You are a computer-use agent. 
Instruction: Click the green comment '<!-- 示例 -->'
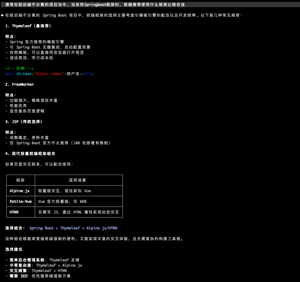19,69
